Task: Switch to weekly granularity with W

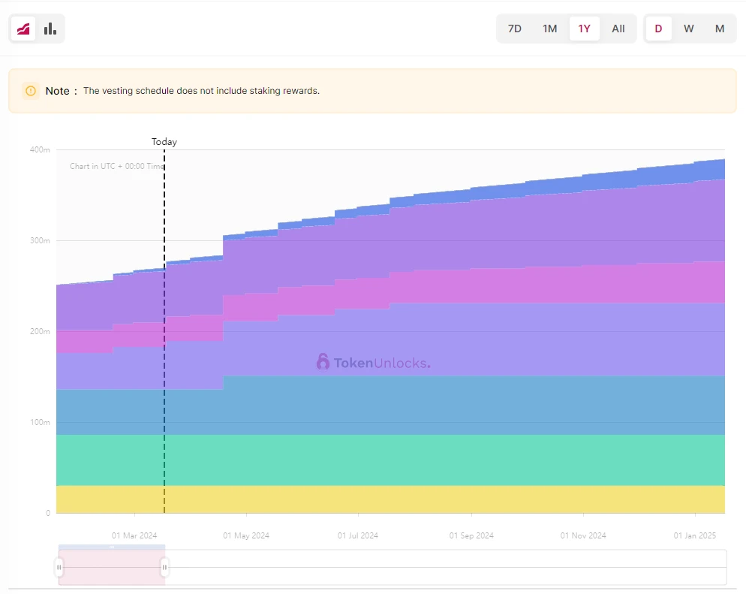Action: (x=688, y=28)
